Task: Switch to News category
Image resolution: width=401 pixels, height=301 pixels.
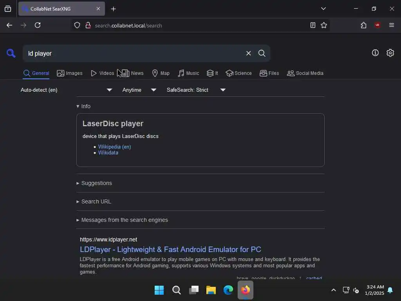Action: coord(133,73)
